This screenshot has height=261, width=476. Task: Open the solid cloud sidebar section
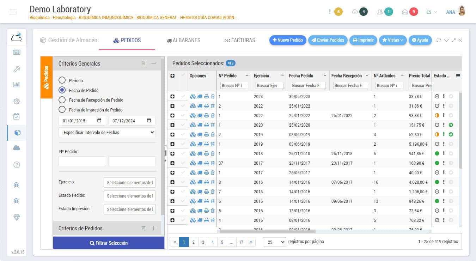pos(17,148)
